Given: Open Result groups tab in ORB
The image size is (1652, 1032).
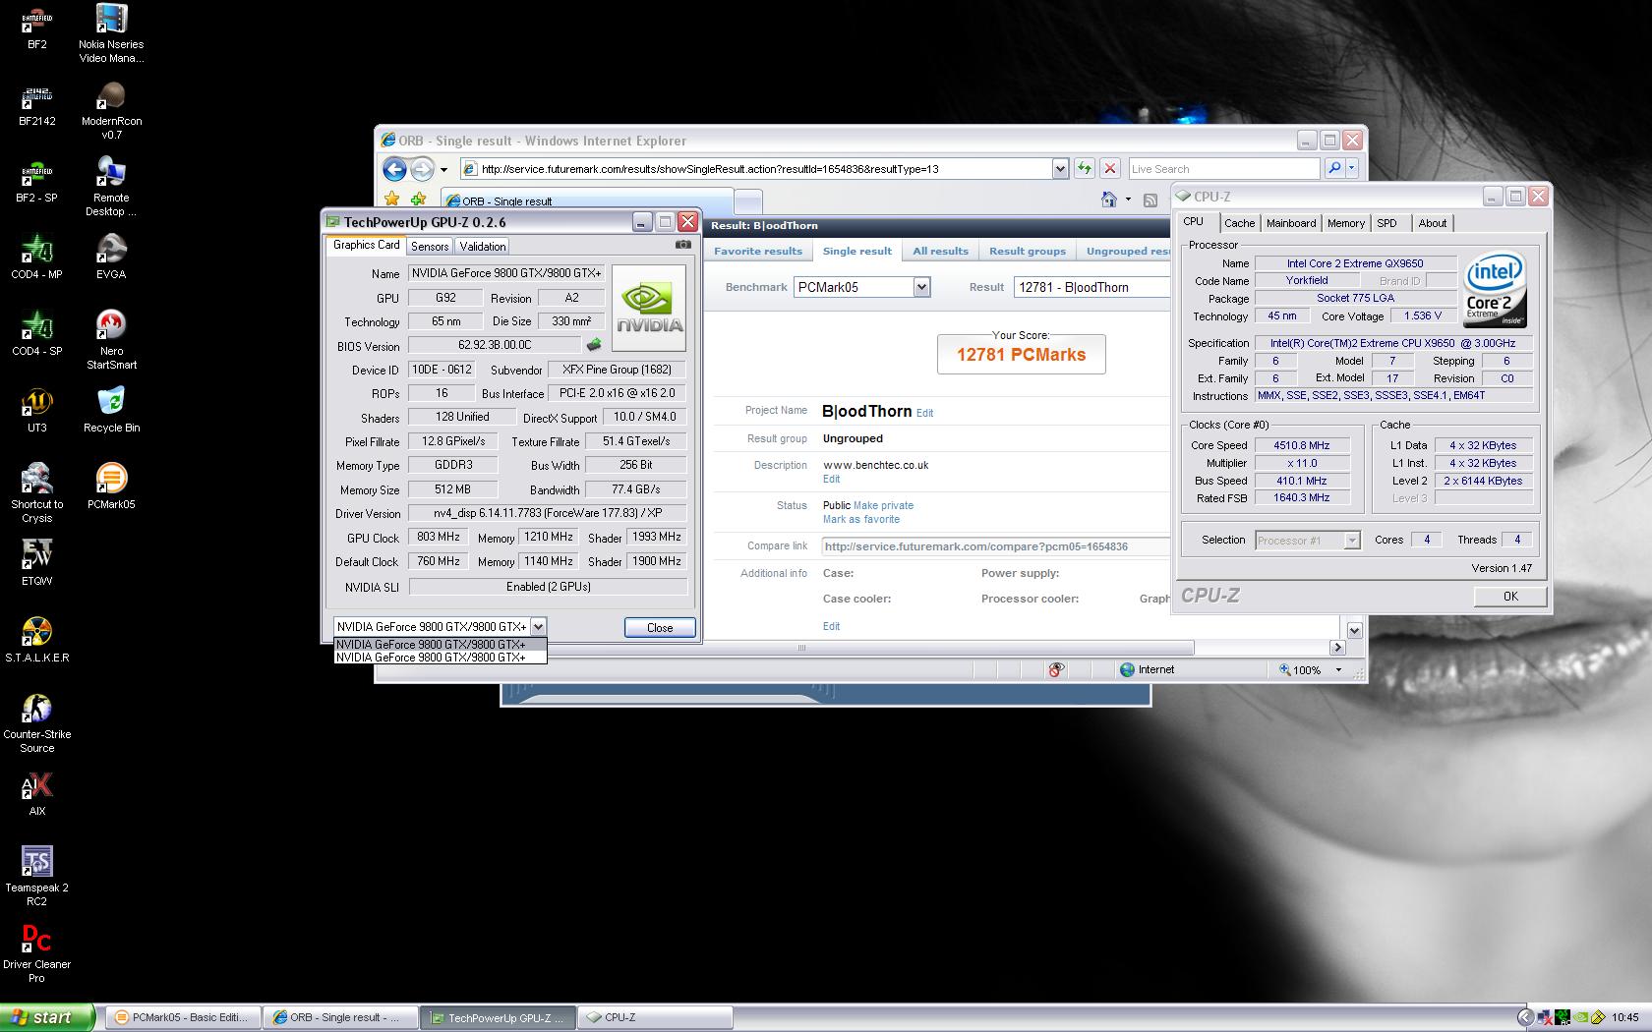Looking at the screenshot, I should [x=1028, y=251].
